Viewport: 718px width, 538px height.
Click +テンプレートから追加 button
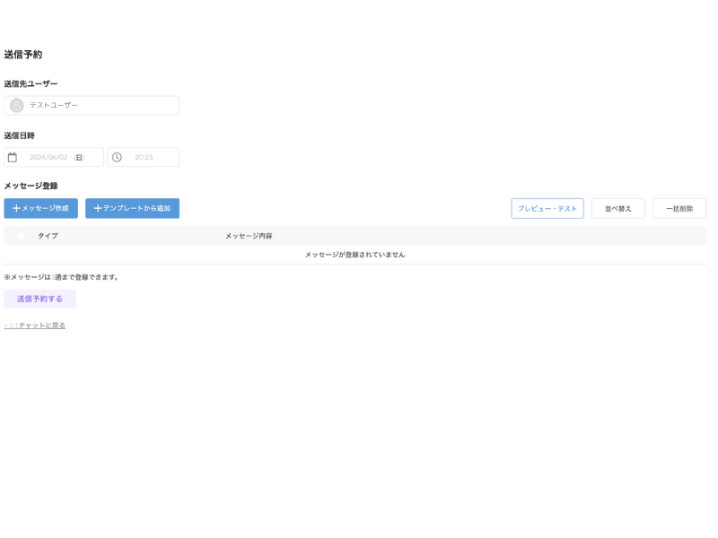[x=132, y=208]
